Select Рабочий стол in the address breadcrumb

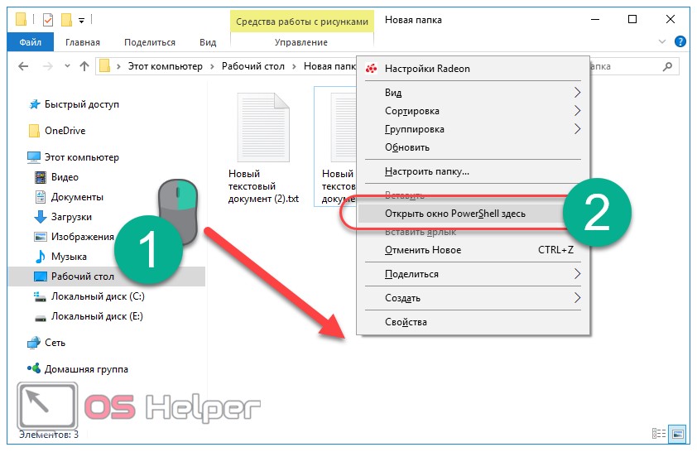[253, 66]
